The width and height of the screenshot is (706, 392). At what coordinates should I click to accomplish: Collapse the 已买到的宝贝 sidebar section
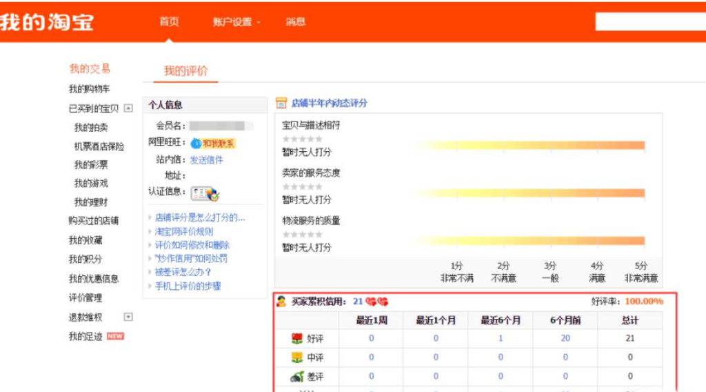(128, 108)
